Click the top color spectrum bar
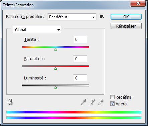The height and width of the screenshot is (126, 148). coord(74,112)
